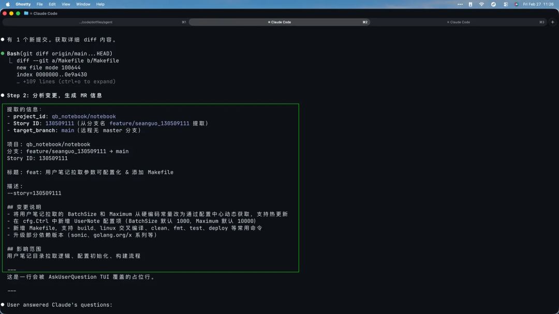Open the File menu
The width and height of the screenshot is (559, 314).
click(x=40, y=4)
